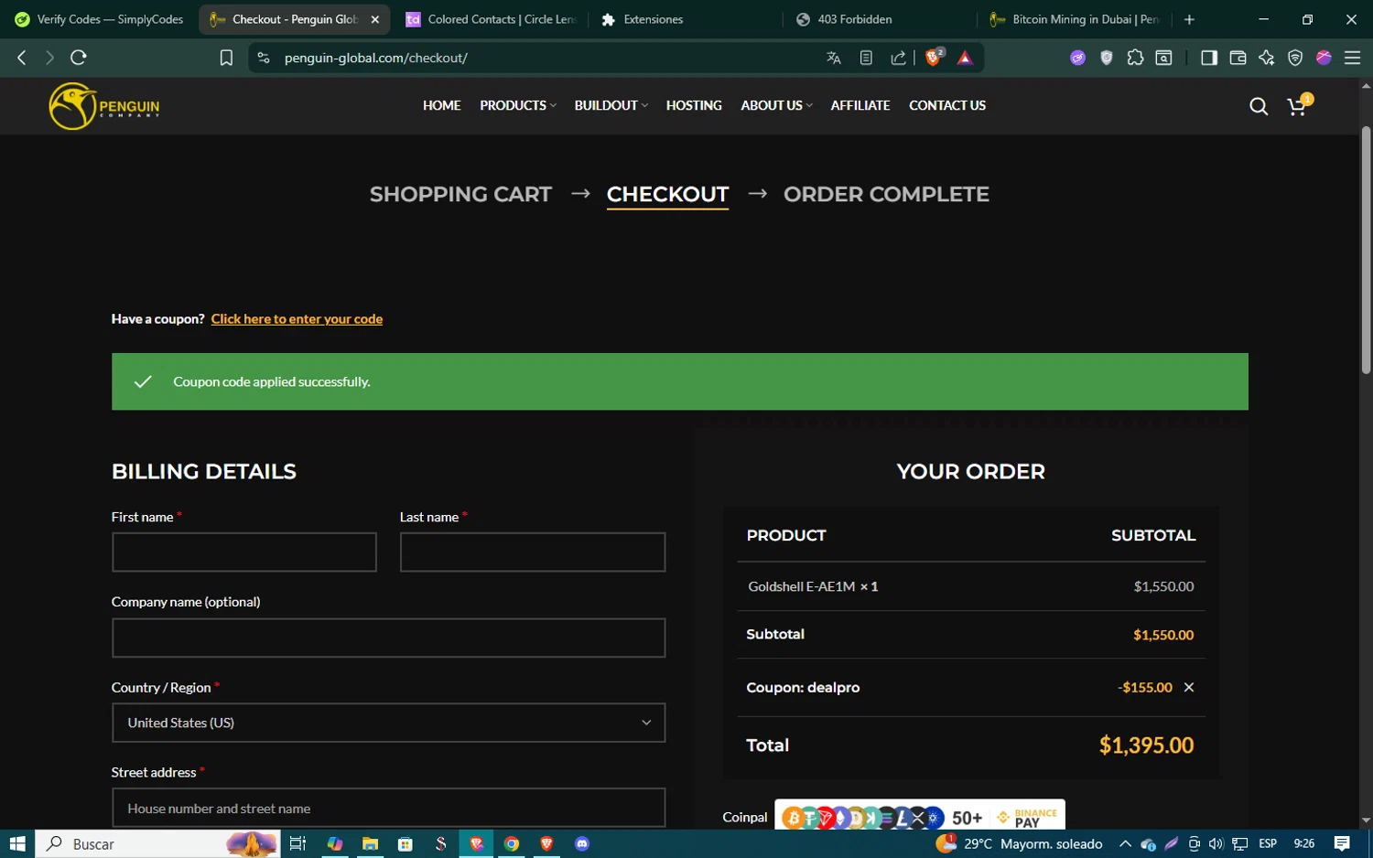Focus the Company name input field
Viewport: 1373px width, 858px height.
coord(388,638)
